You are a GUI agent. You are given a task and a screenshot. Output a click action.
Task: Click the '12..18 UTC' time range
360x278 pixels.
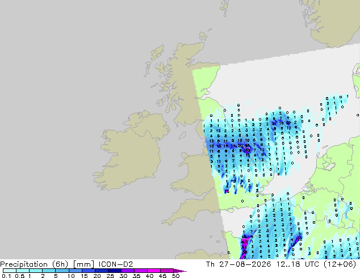point(298,264)
